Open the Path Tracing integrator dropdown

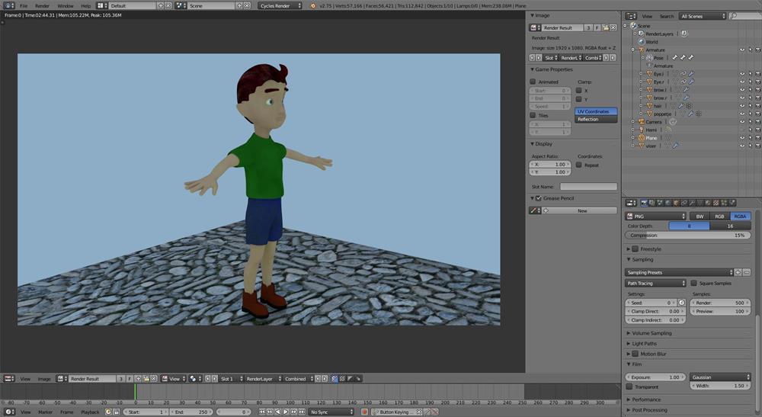655,283
